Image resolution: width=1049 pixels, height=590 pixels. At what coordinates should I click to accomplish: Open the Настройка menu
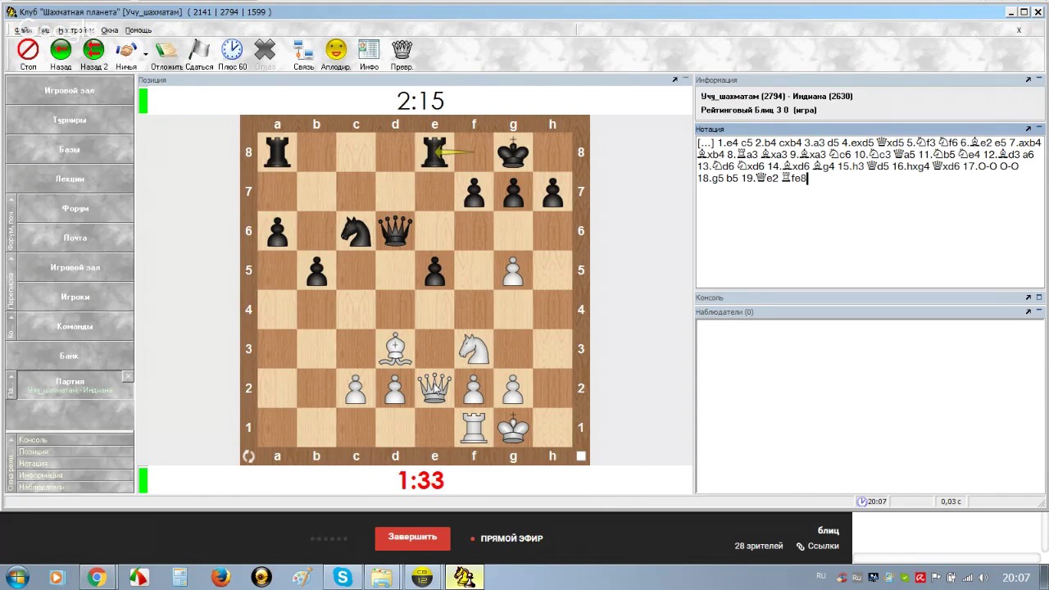click(75, 30)
